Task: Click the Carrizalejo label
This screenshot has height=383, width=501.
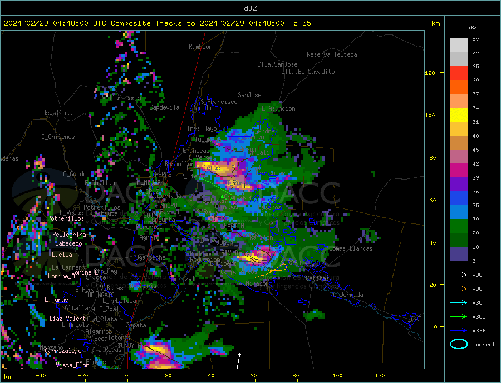Action: point(63,351)
